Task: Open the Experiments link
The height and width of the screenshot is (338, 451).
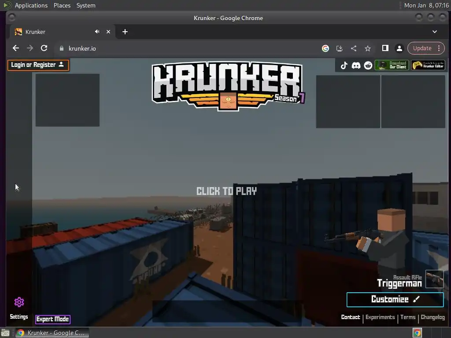Action: tap(380, 317)
